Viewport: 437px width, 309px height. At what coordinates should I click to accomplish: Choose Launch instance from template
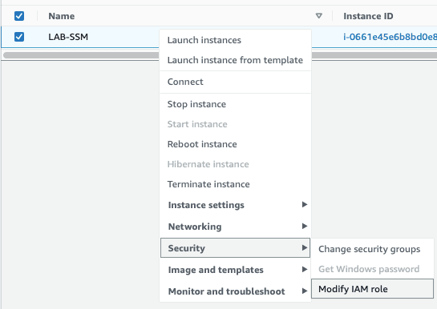pos(235,60)
